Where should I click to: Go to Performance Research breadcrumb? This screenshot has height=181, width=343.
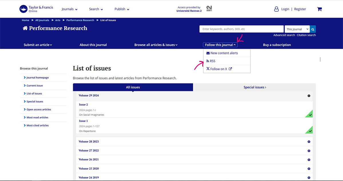tap(80, 20)
